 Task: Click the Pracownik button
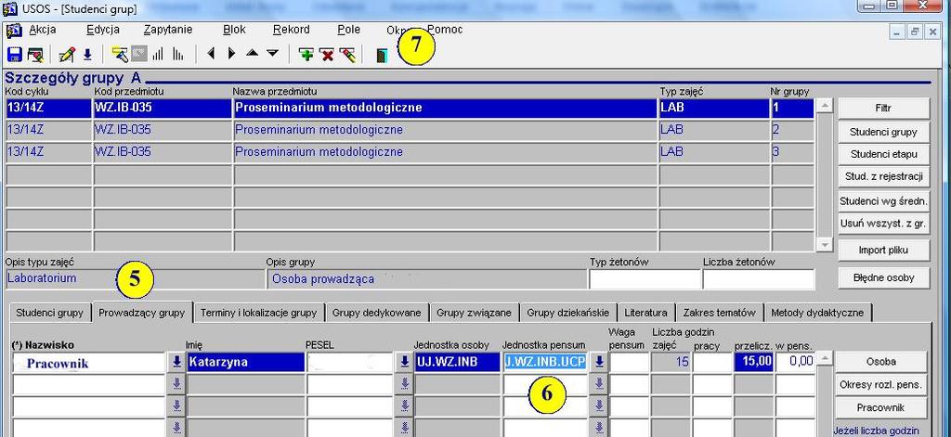[x=881, y=407]
